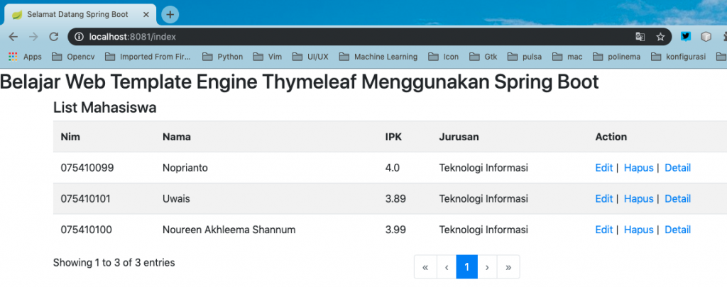Click the browser forward arrow

coord(33,37)
